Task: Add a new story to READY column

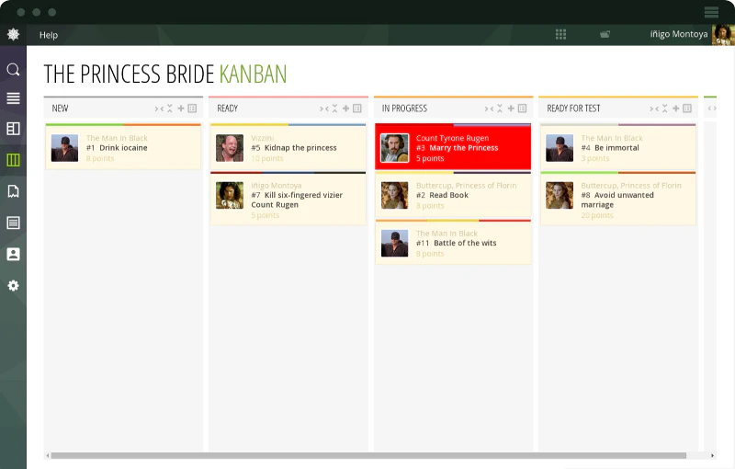Action: tap(346, 109)
